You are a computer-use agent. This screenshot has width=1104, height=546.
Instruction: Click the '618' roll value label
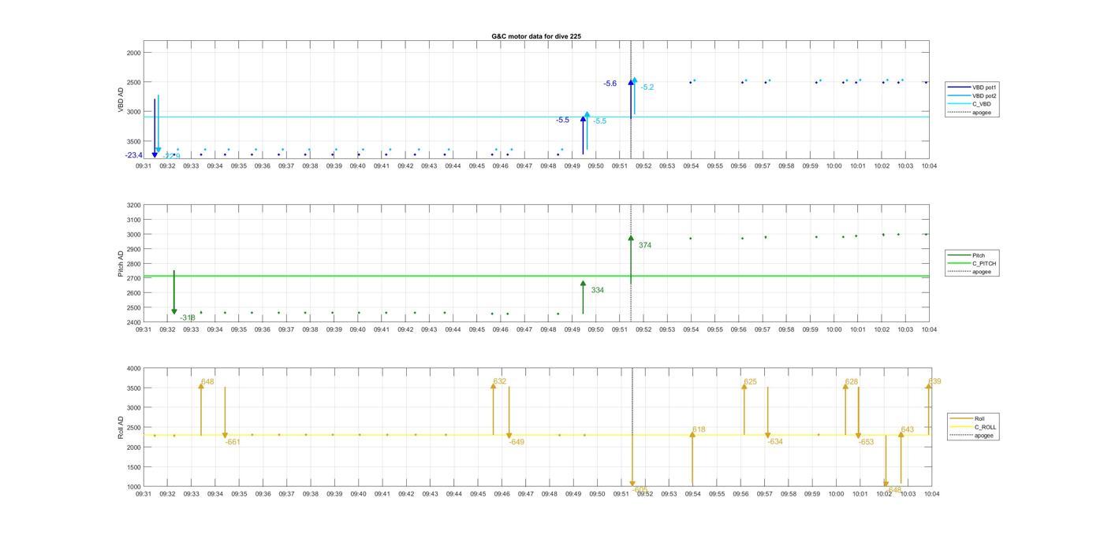(699, 430)
